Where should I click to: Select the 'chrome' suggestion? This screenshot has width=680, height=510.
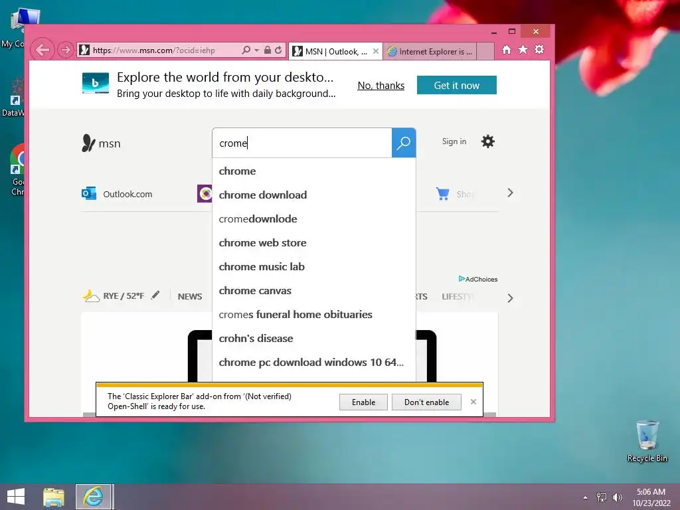(314, 171)
